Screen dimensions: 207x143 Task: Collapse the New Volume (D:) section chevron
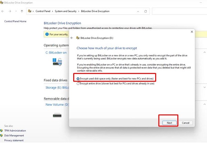coord(205,104)
